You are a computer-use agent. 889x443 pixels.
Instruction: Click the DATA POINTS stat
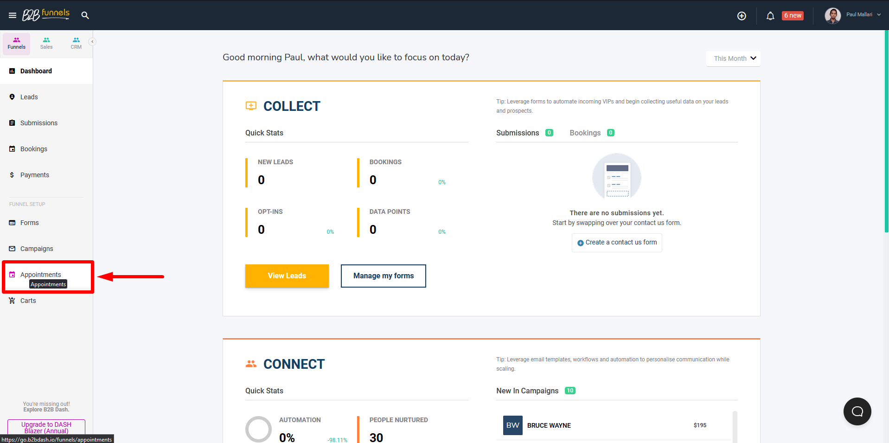[402, 222]
